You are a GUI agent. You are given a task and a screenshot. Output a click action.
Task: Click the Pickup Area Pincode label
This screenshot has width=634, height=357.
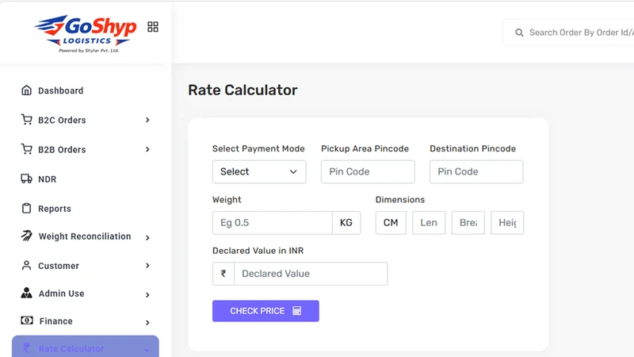365,148
